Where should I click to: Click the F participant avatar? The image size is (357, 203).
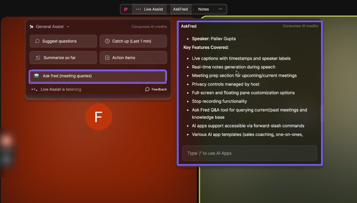pyautogui.click(x=99, y=117)
